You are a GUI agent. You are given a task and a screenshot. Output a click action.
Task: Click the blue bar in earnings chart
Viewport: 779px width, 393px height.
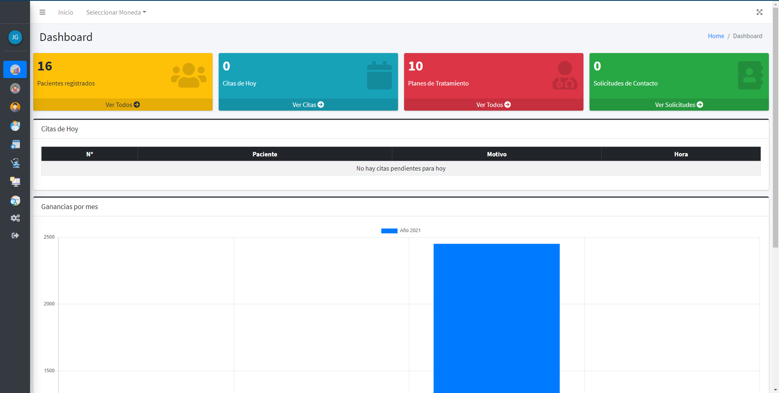pos(496,316)
